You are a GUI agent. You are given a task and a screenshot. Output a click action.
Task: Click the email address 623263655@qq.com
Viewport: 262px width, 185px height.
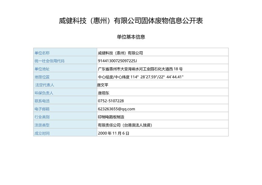[116, 109]
